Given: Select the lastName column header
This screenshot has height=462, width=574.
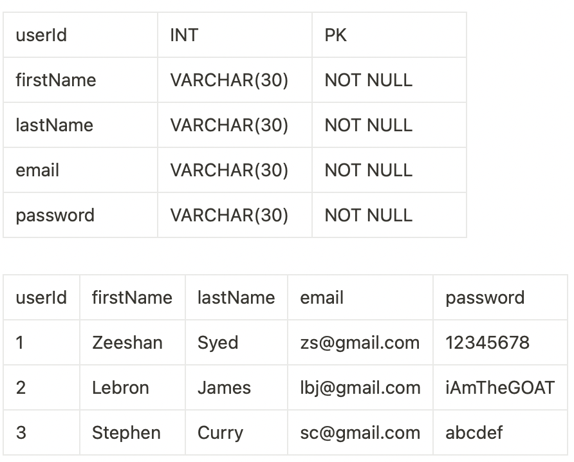Looking at the screenshot, I should 236,297.
